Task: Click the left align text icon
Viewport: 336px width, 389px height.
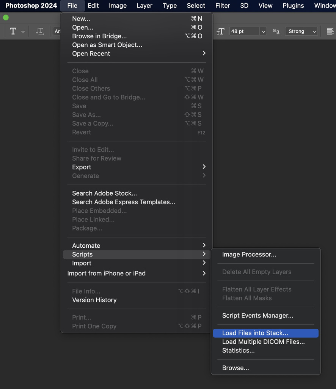Action: [x=330, y=32]
